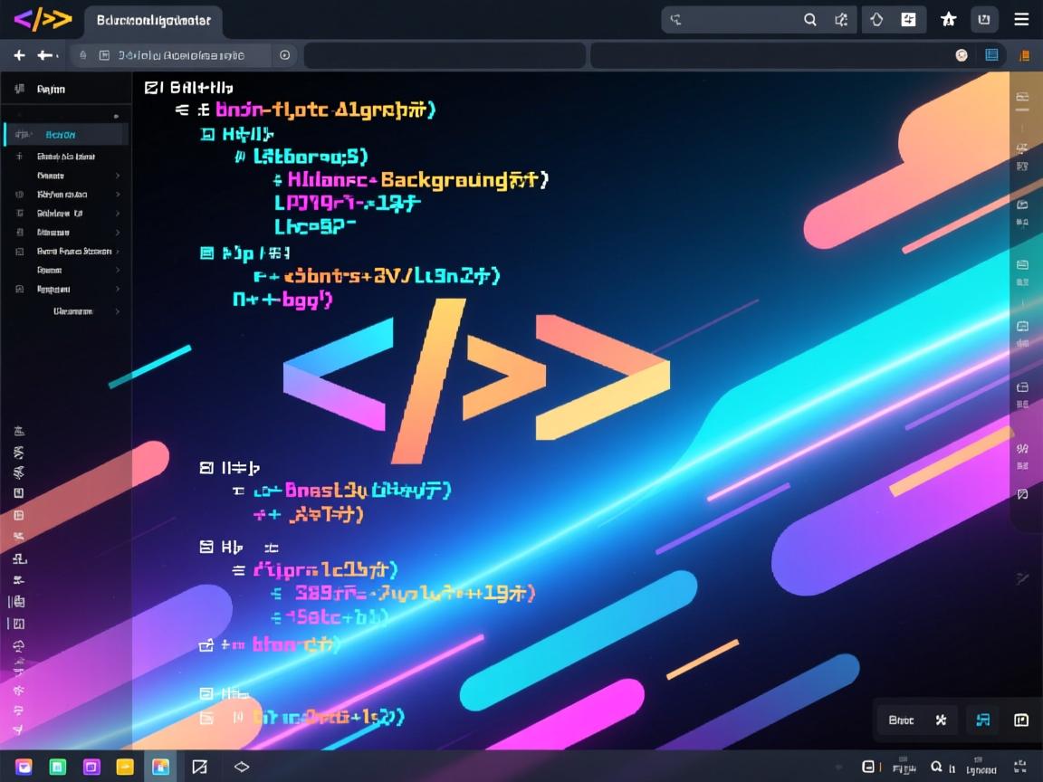Click the blue panel icon right of address bar
This screenshot has width=1043, height=782.
[991, 55]
